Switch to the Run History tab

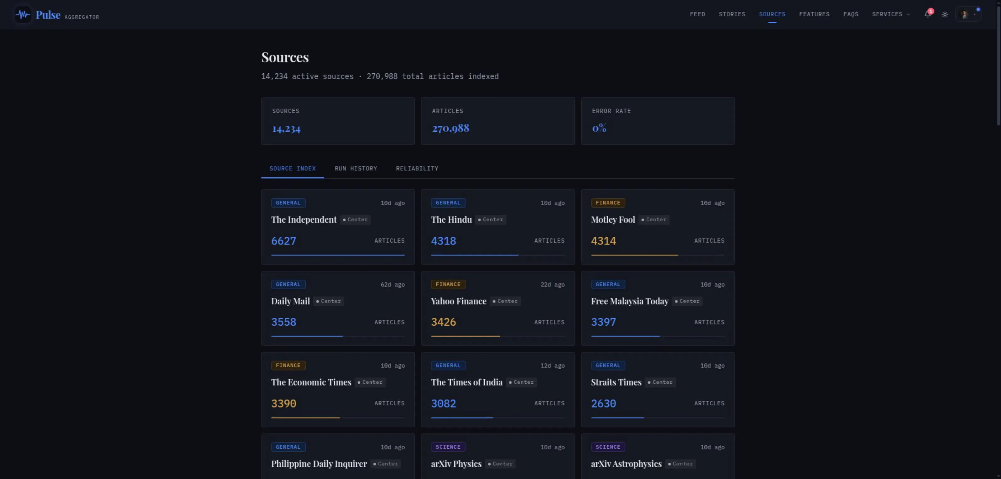click(x=356, y=168)
